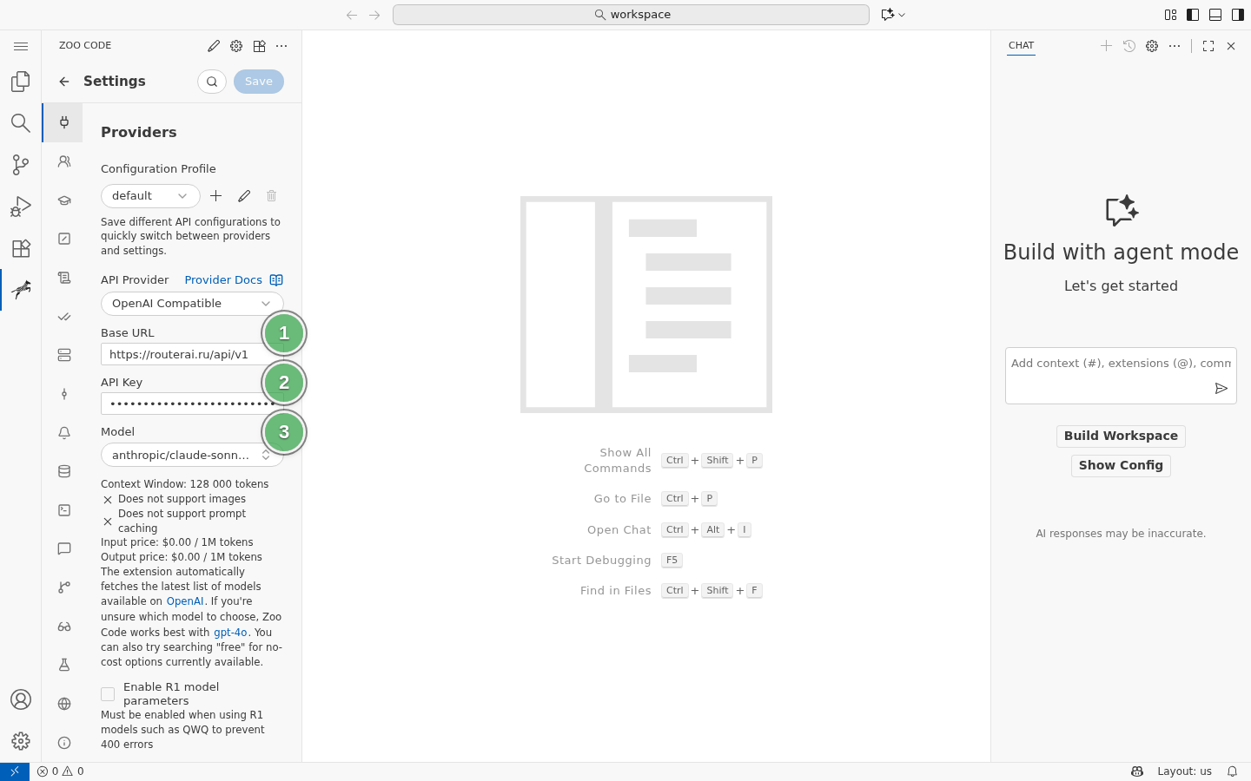Click the Build Workspace button
This screenshot has width=1251, height=781.
pyautogui.click(x=1121, y=436)
